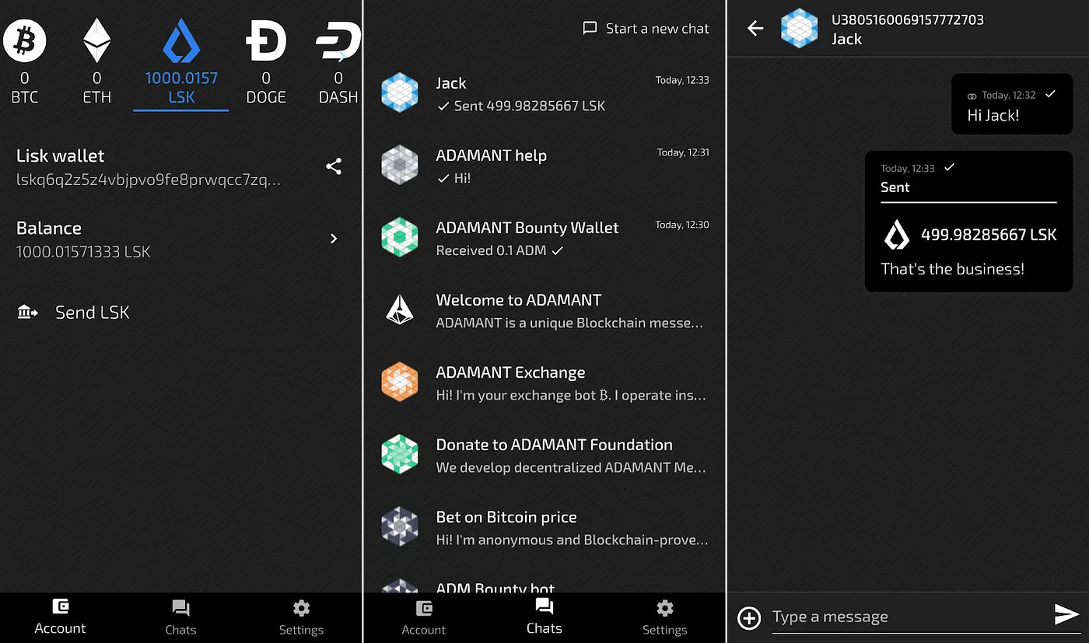Click the new chat speech bubble icon
The height and width of the screenshot is (643, 1089).
(590, 29)
